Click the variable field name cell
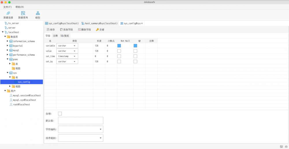Image resolution: width=289 pixels, height=149 pixels. pyautogui.click(x=50, y=45)
